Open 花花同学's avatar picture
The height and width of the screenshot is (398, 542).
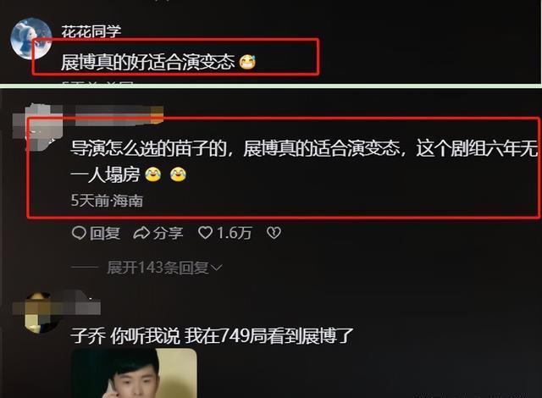[31, 39]
